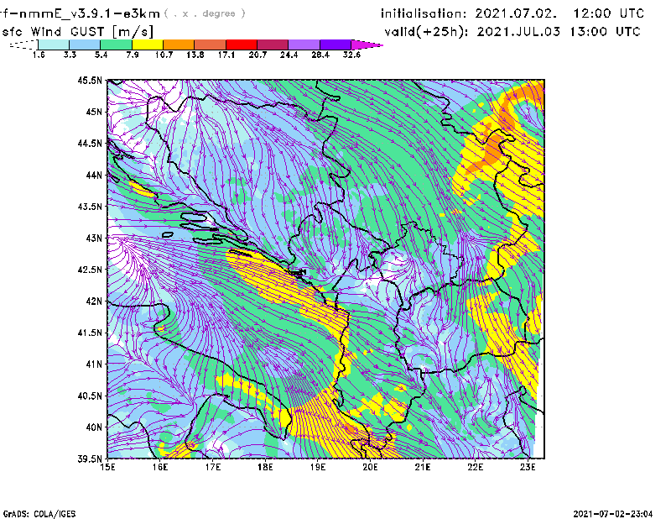Click the 'sfc Wind GUST [m/s]' title
The height and width of the screenshot is (519, 671).
pyautogui.click(x=77, y=32)
